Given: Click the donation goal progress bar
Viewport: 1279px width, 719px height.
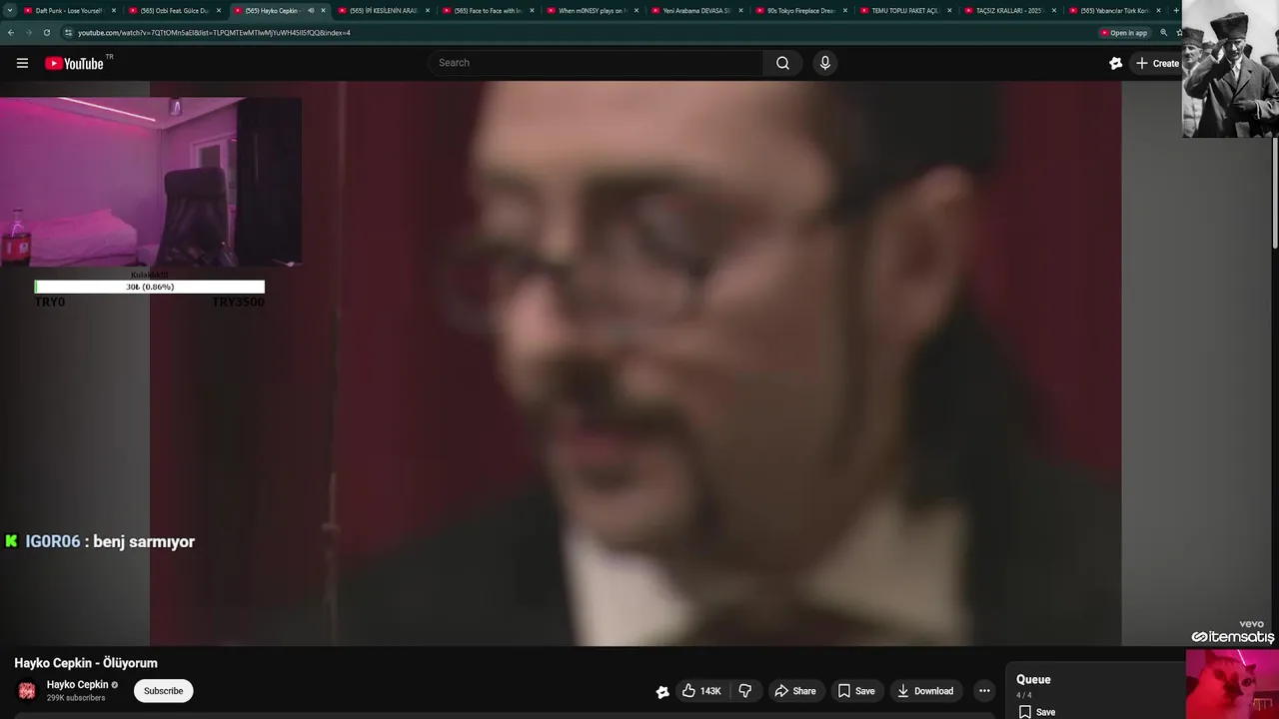Looking at the screenshot, I should click(x=149, y=287).
